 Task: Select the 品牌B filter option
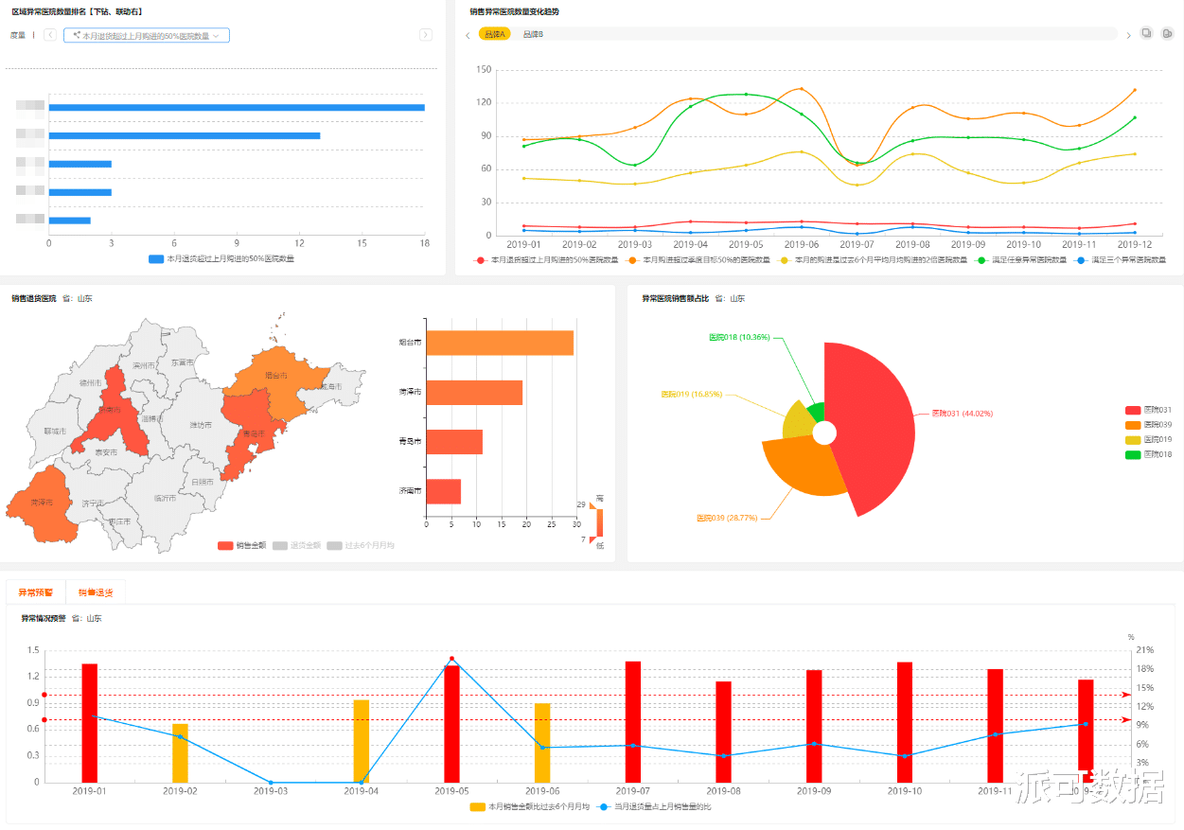pyautogui.click(x=533, y=34)
